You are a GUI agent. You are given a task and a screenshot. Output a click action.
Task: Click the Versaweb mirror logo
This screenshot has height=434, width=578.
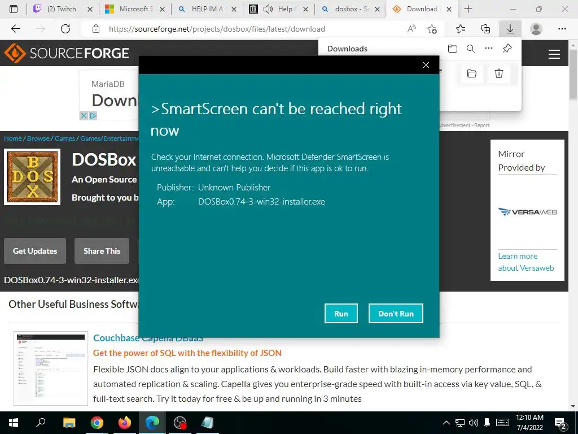click(x=527, y=212)
